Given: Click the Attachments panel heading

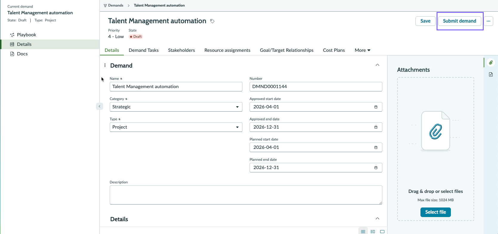Looking at the screenshot, I should click(x=413, y=70).
